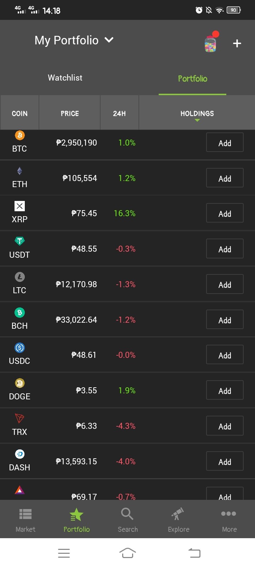
Task: Add holdings for XRP
Action: pos(225,213)
